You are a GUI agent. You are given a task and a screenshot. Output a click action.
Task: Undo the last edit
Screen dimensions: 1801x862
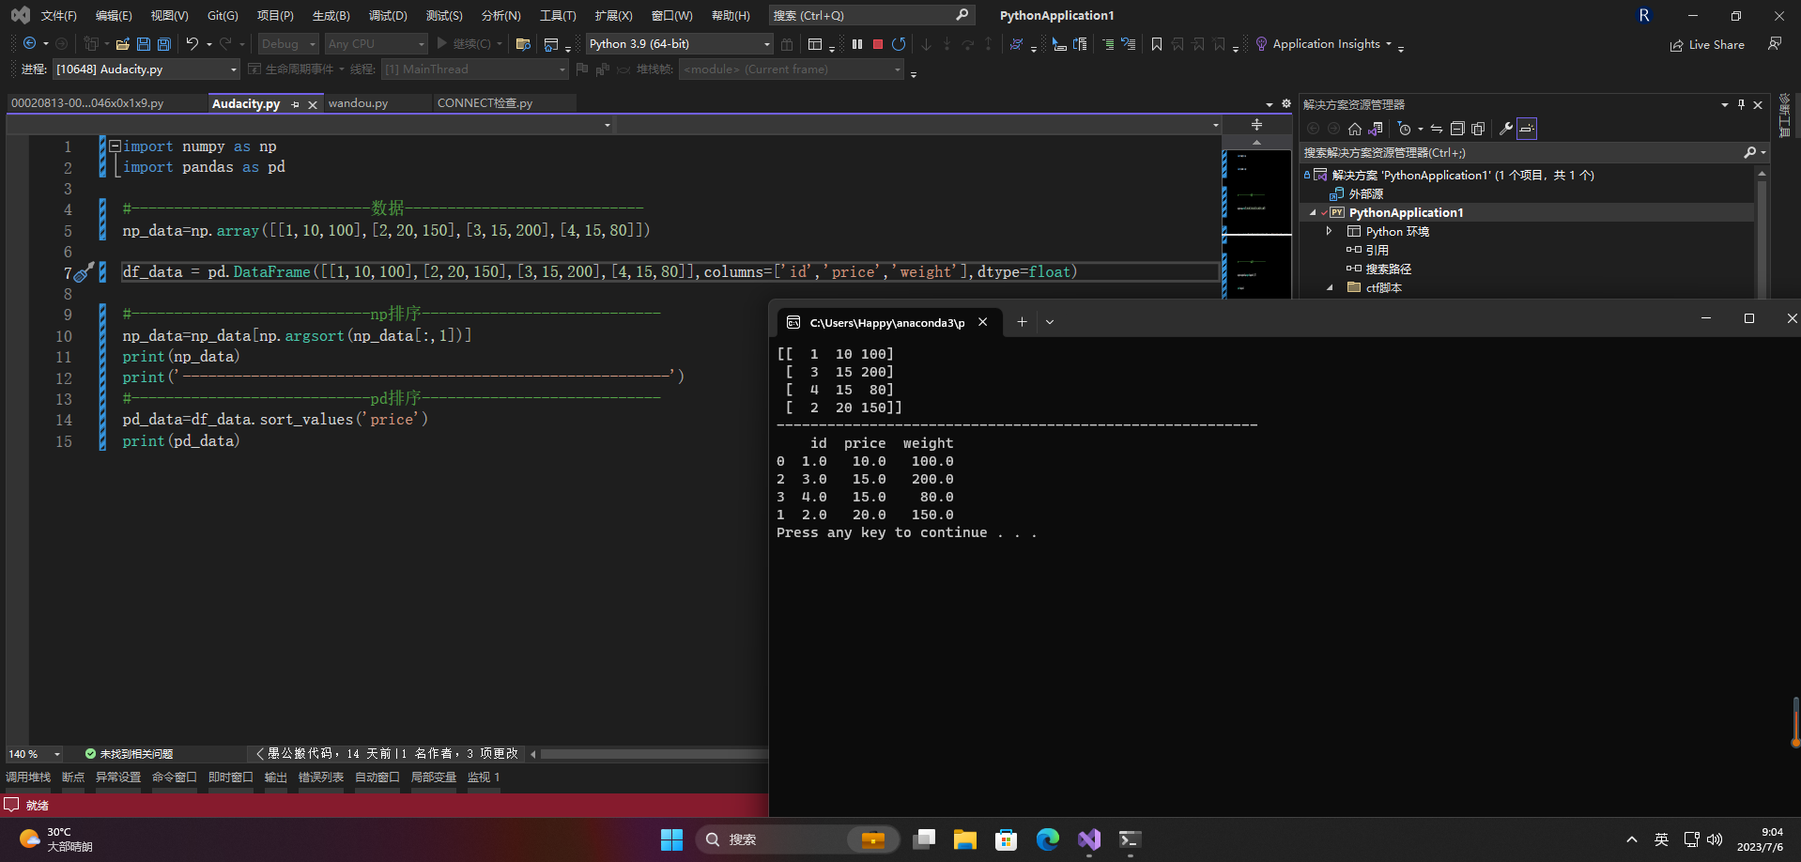[x=192, y=43]
